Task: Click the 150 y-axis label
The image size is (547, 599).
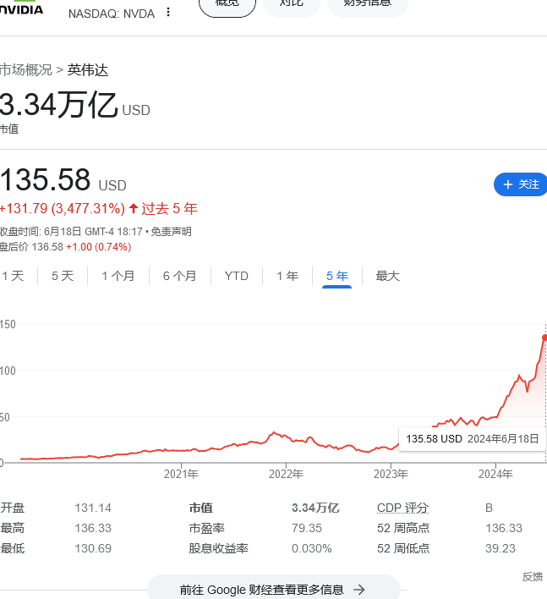Action: [8, 324]
